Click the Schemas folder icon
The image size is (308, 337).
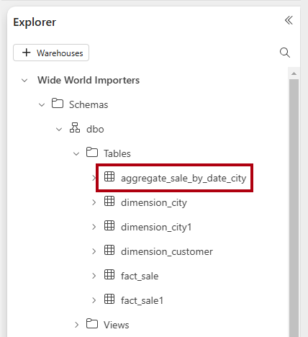pyautogui.click(x=58, y=103)
